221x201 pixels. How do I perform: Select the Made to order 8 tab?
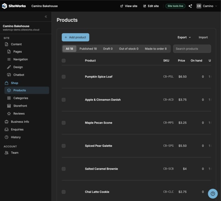tap(156, 49)
